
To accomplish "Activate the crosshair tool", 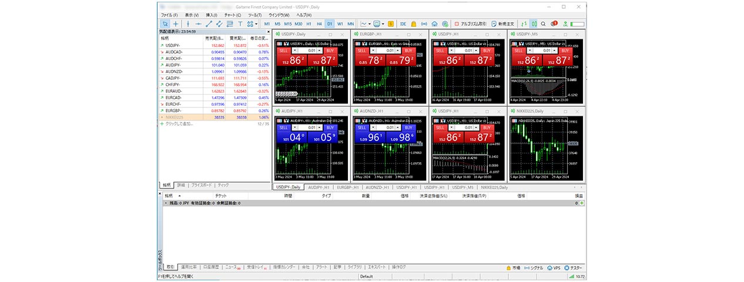I will click(x=176, y=24).
